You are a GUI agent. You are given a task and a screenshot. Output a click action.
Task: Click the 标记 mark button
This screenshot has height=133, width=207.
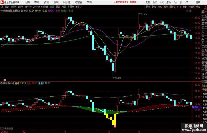click(x=185, y=7)
